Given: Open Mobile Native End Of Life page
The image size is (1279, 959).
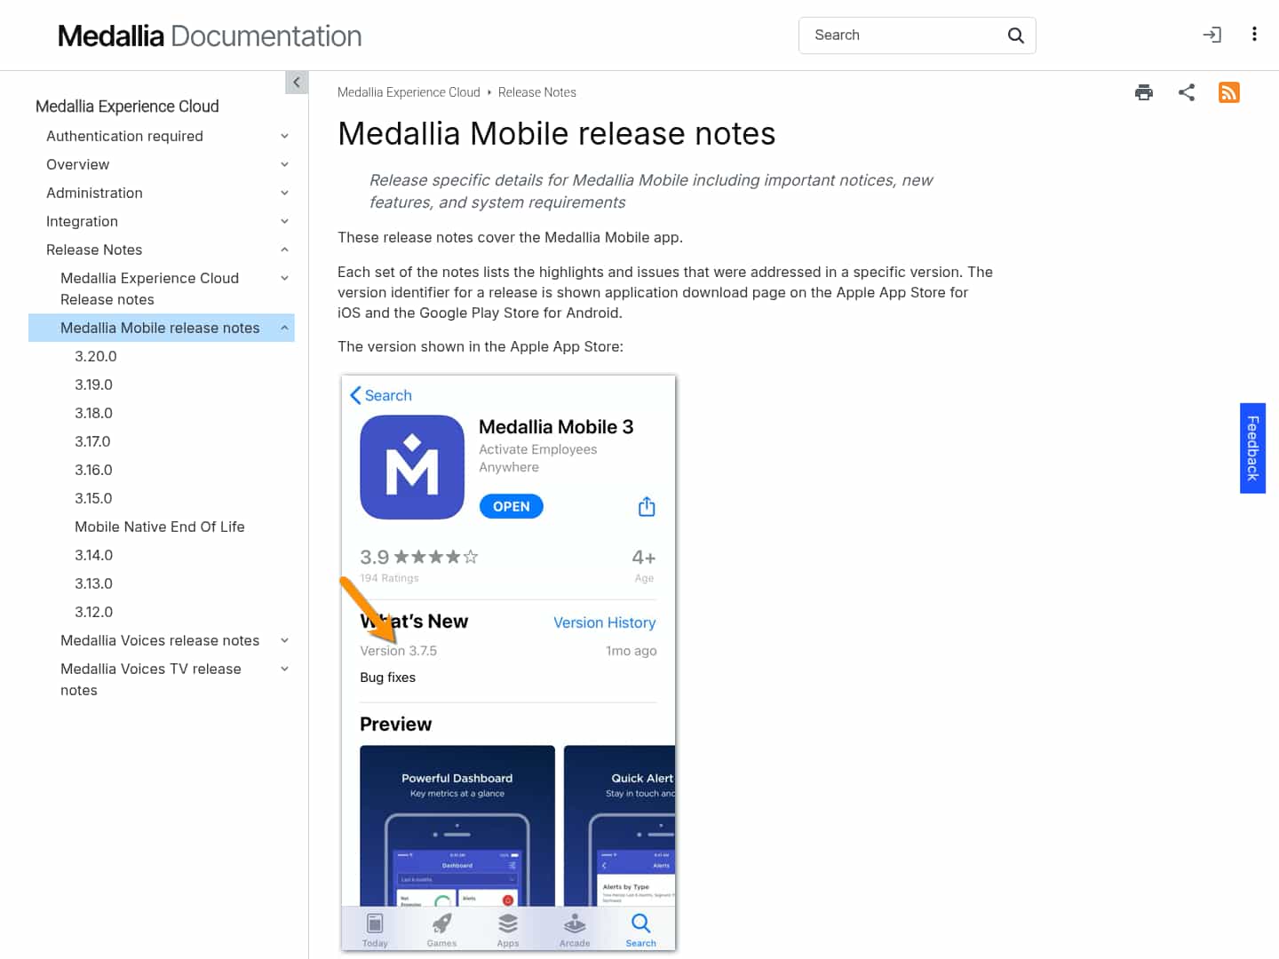Looking at the screenshot, I should pos(160,527).
